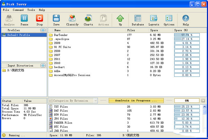The image size is (208, 139).
Task: Click the Space (%) column header
Action: (x=180, y=30)
